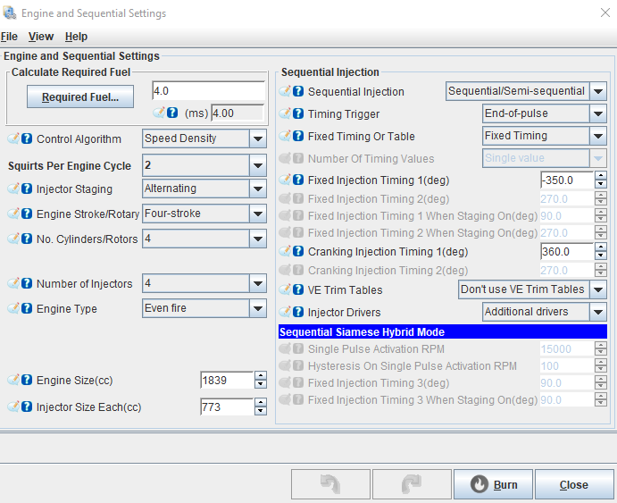617x503 pixels.
Task: Click Cranking Injection Timing 1 field 360.0
Action: point(567,251)
